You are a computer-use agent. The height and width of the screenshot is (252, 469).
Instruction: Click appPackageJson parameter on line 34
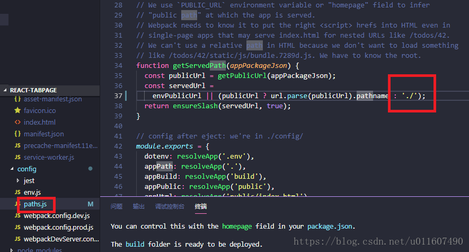coord(259,66)
